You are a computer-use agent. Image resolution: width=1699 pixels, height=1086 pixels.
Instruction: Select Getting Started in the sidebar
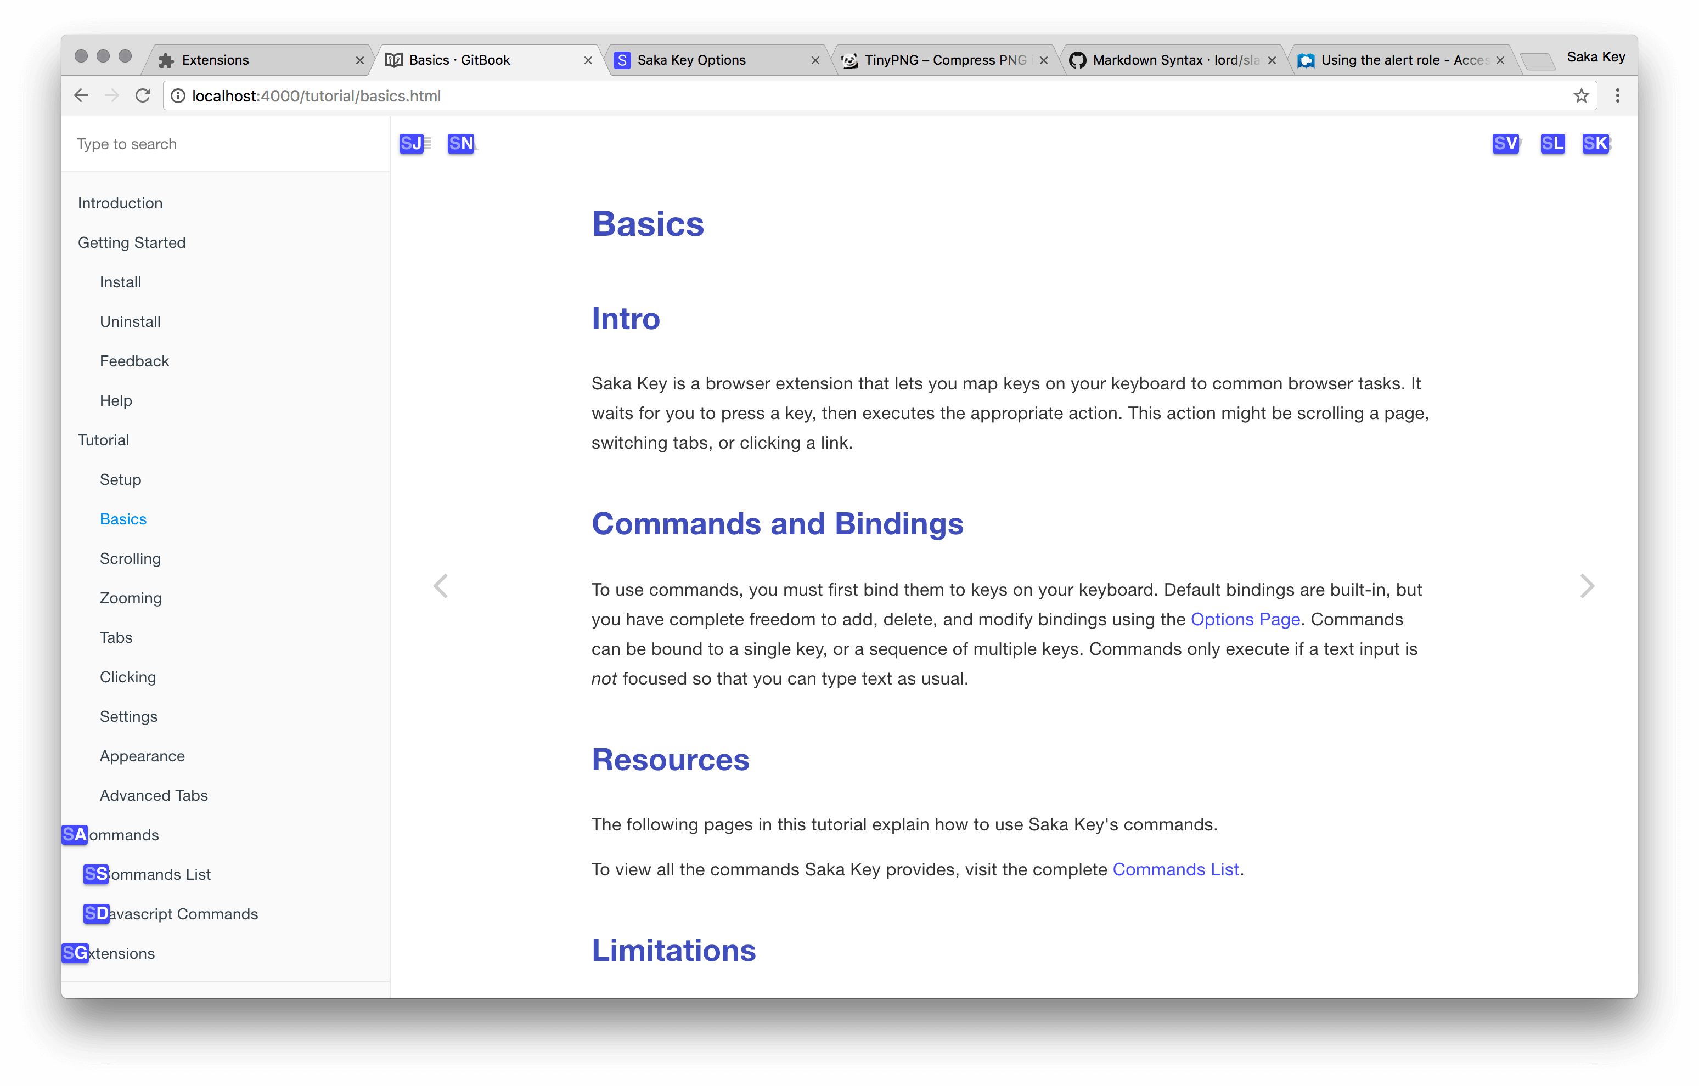point(132,242)
